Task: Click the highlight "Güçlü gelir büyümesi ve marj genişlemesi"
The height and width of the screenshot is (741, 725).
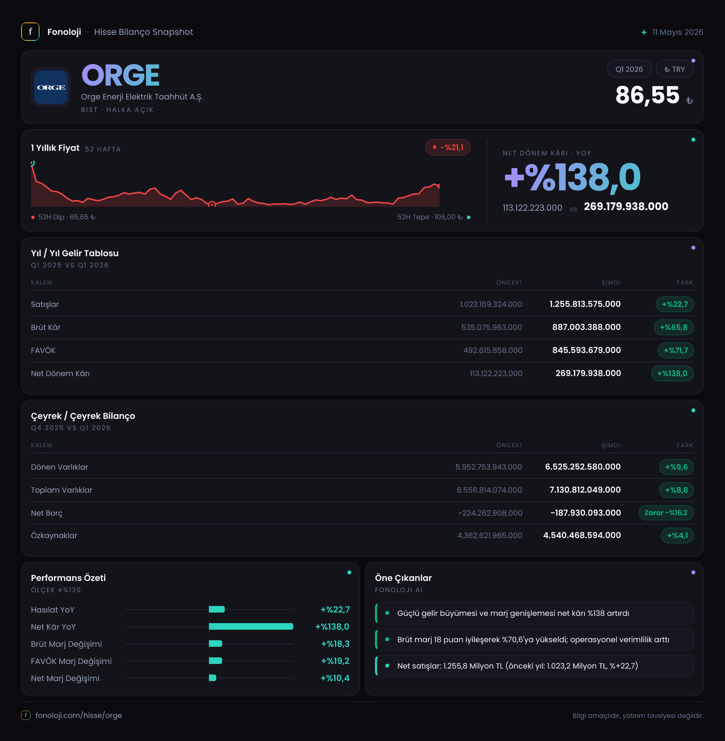Action: 534,613
